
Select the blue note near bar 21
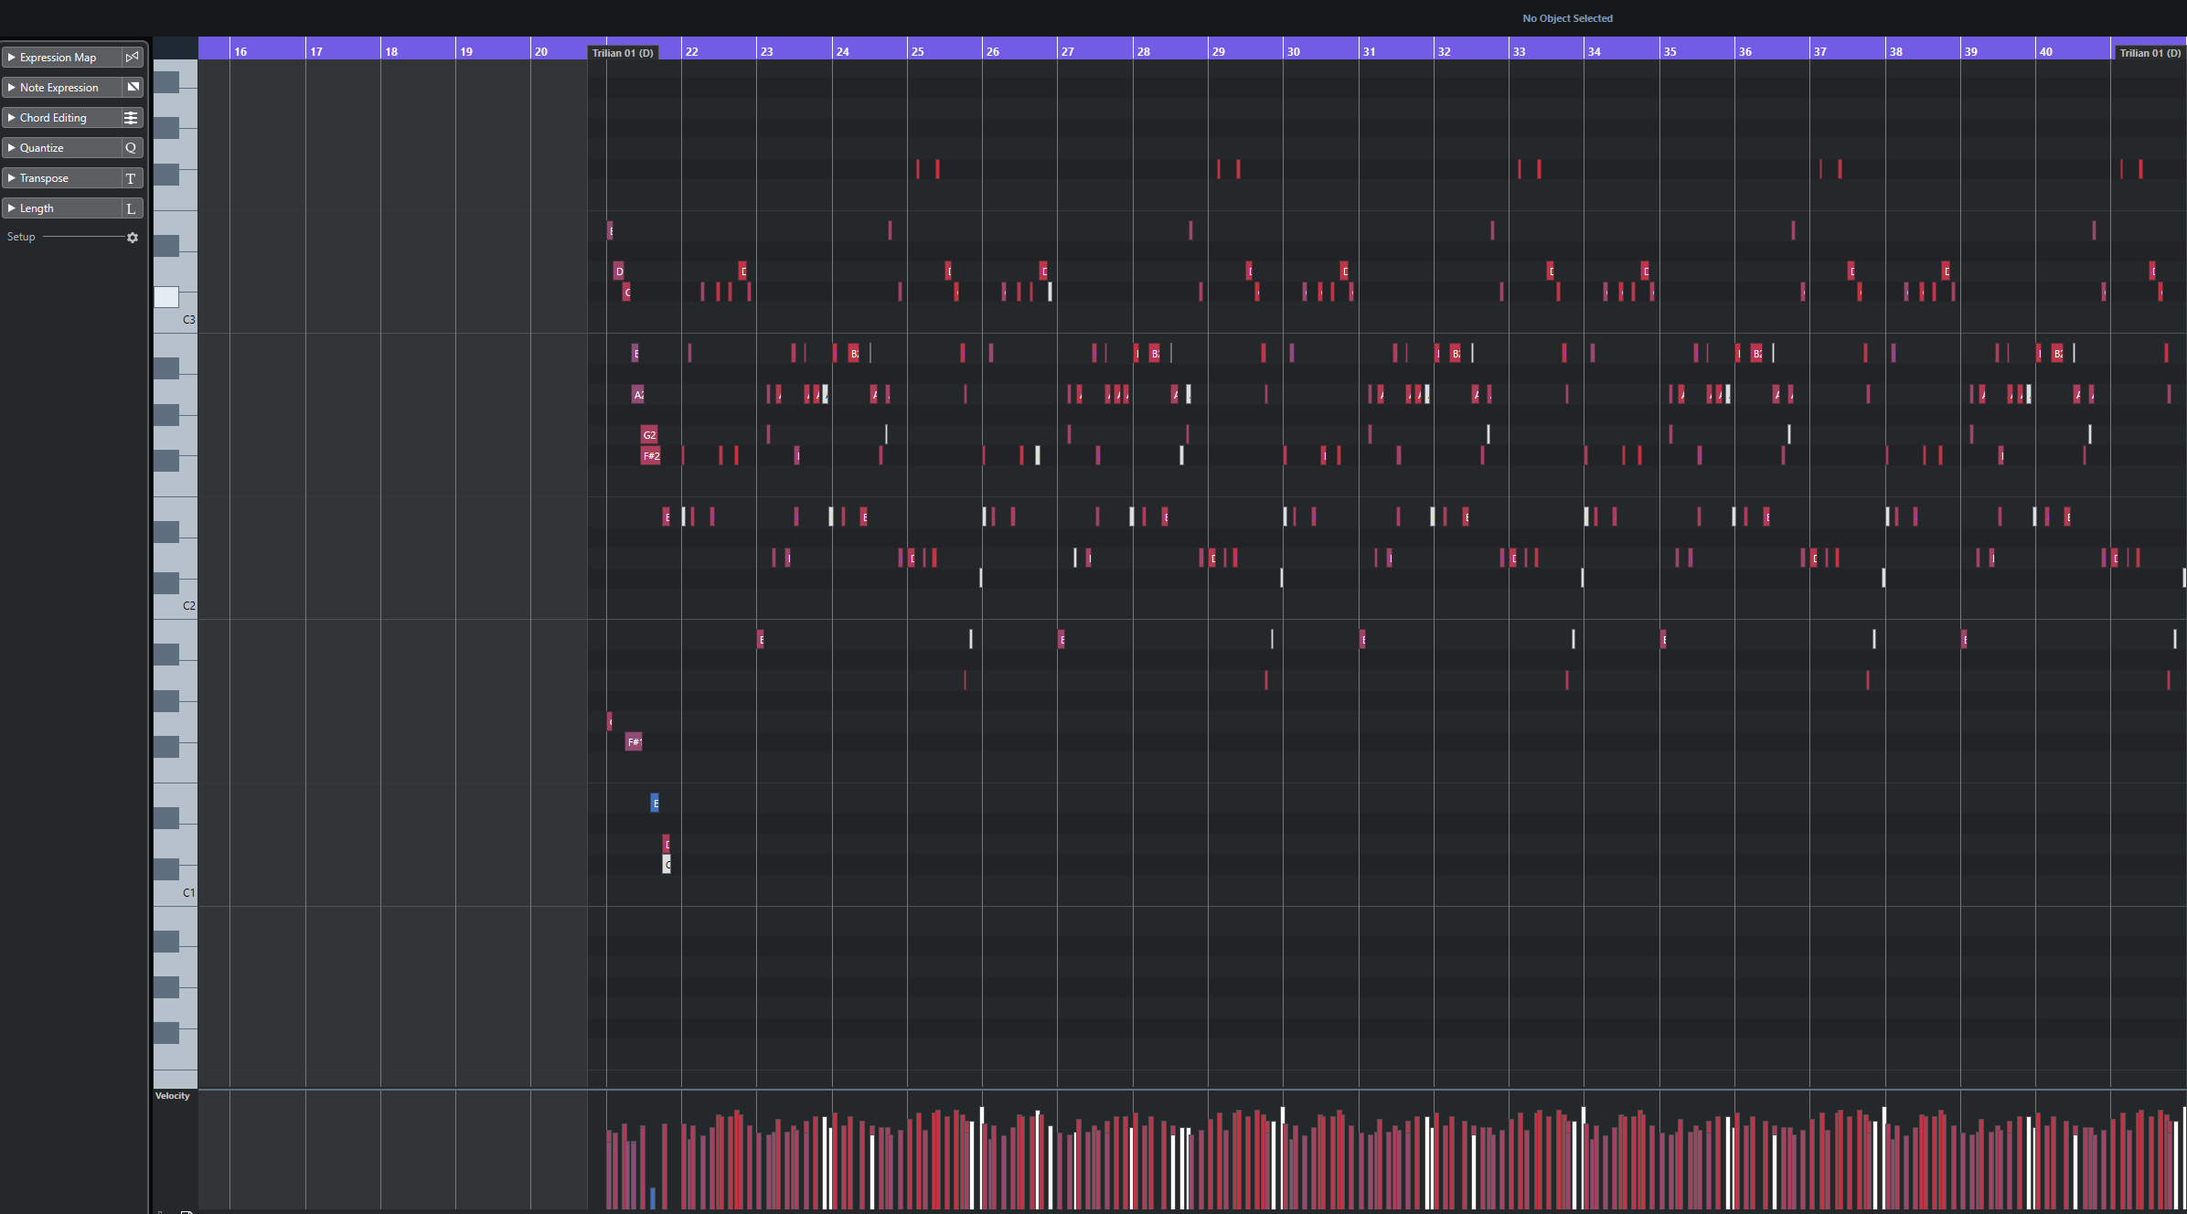click(655, 803)
